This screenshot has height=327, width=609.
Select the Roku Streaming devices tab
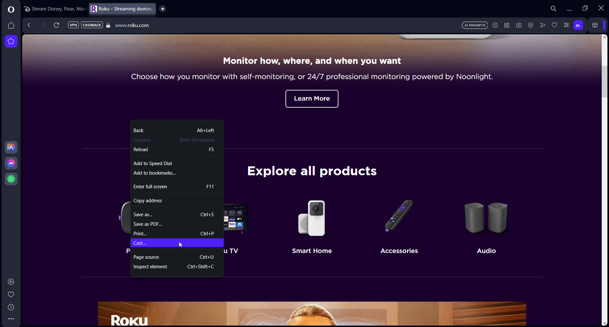[x=122, y=9]
